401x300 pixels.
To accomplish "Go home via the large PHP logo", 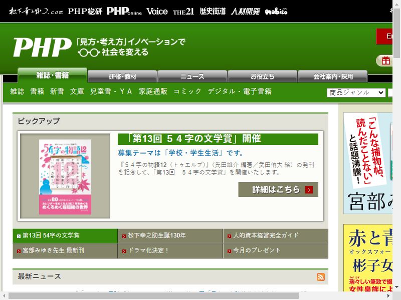I will pos(42,47).
